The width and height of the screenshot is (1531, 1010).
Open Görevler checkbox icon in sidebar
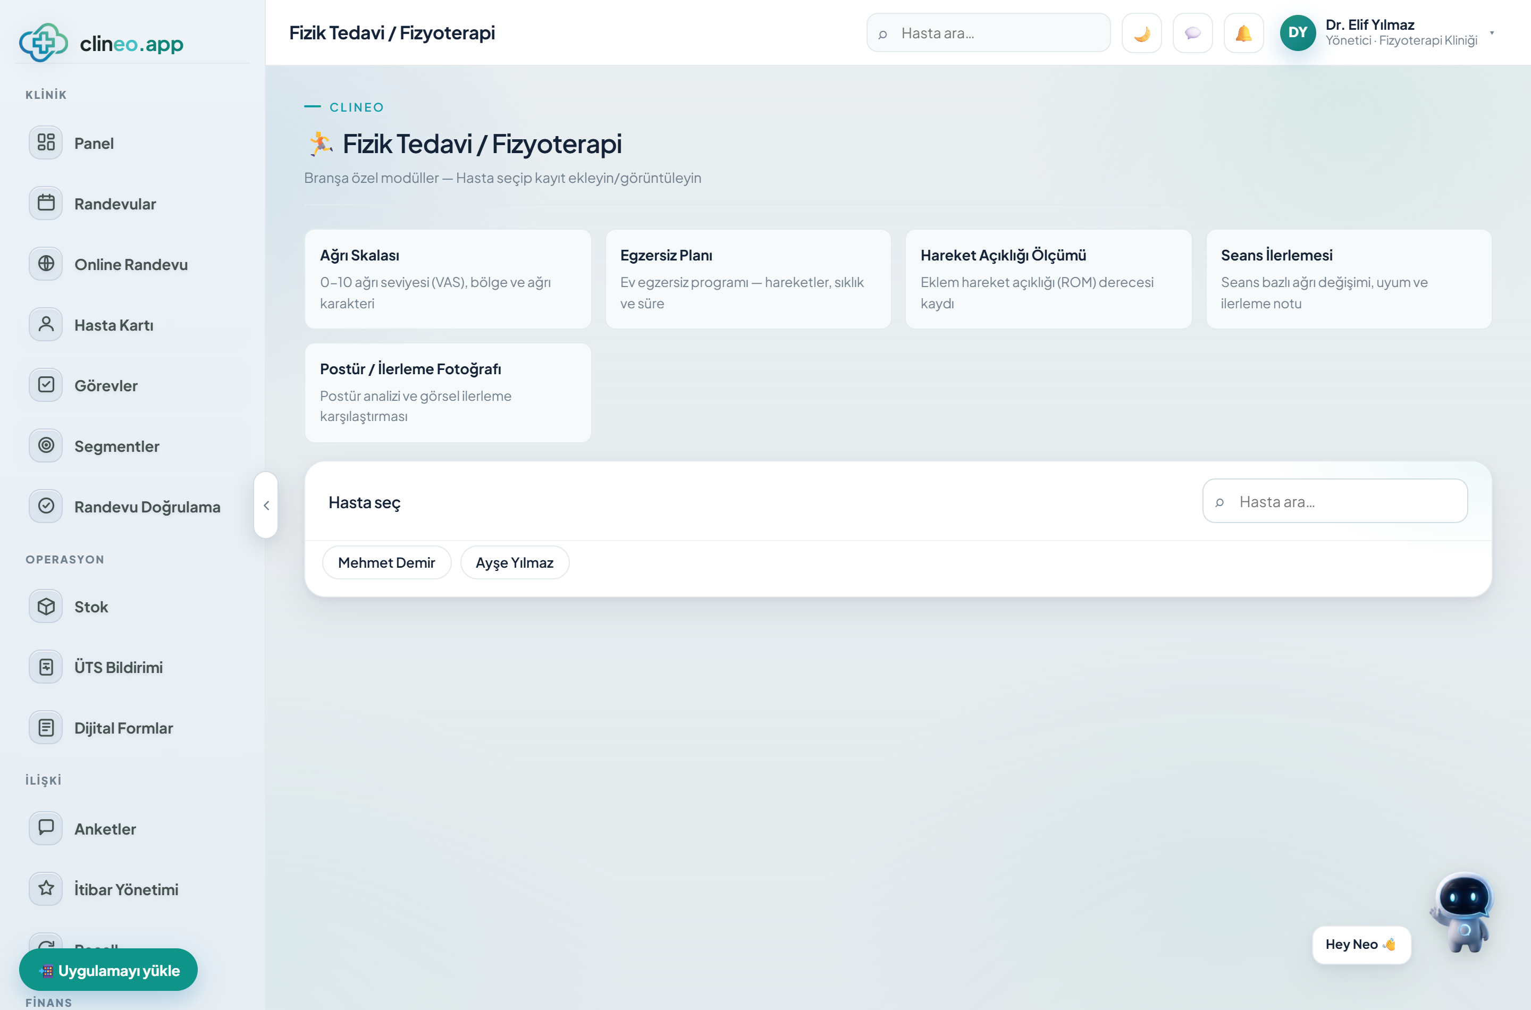(x=46, y=384)
